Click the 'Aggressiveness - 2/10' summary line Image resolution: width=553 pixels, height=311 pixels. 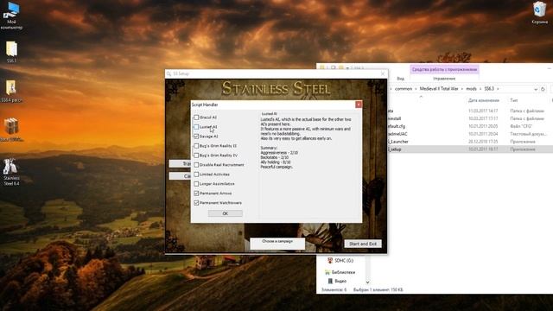coord(279,153)
